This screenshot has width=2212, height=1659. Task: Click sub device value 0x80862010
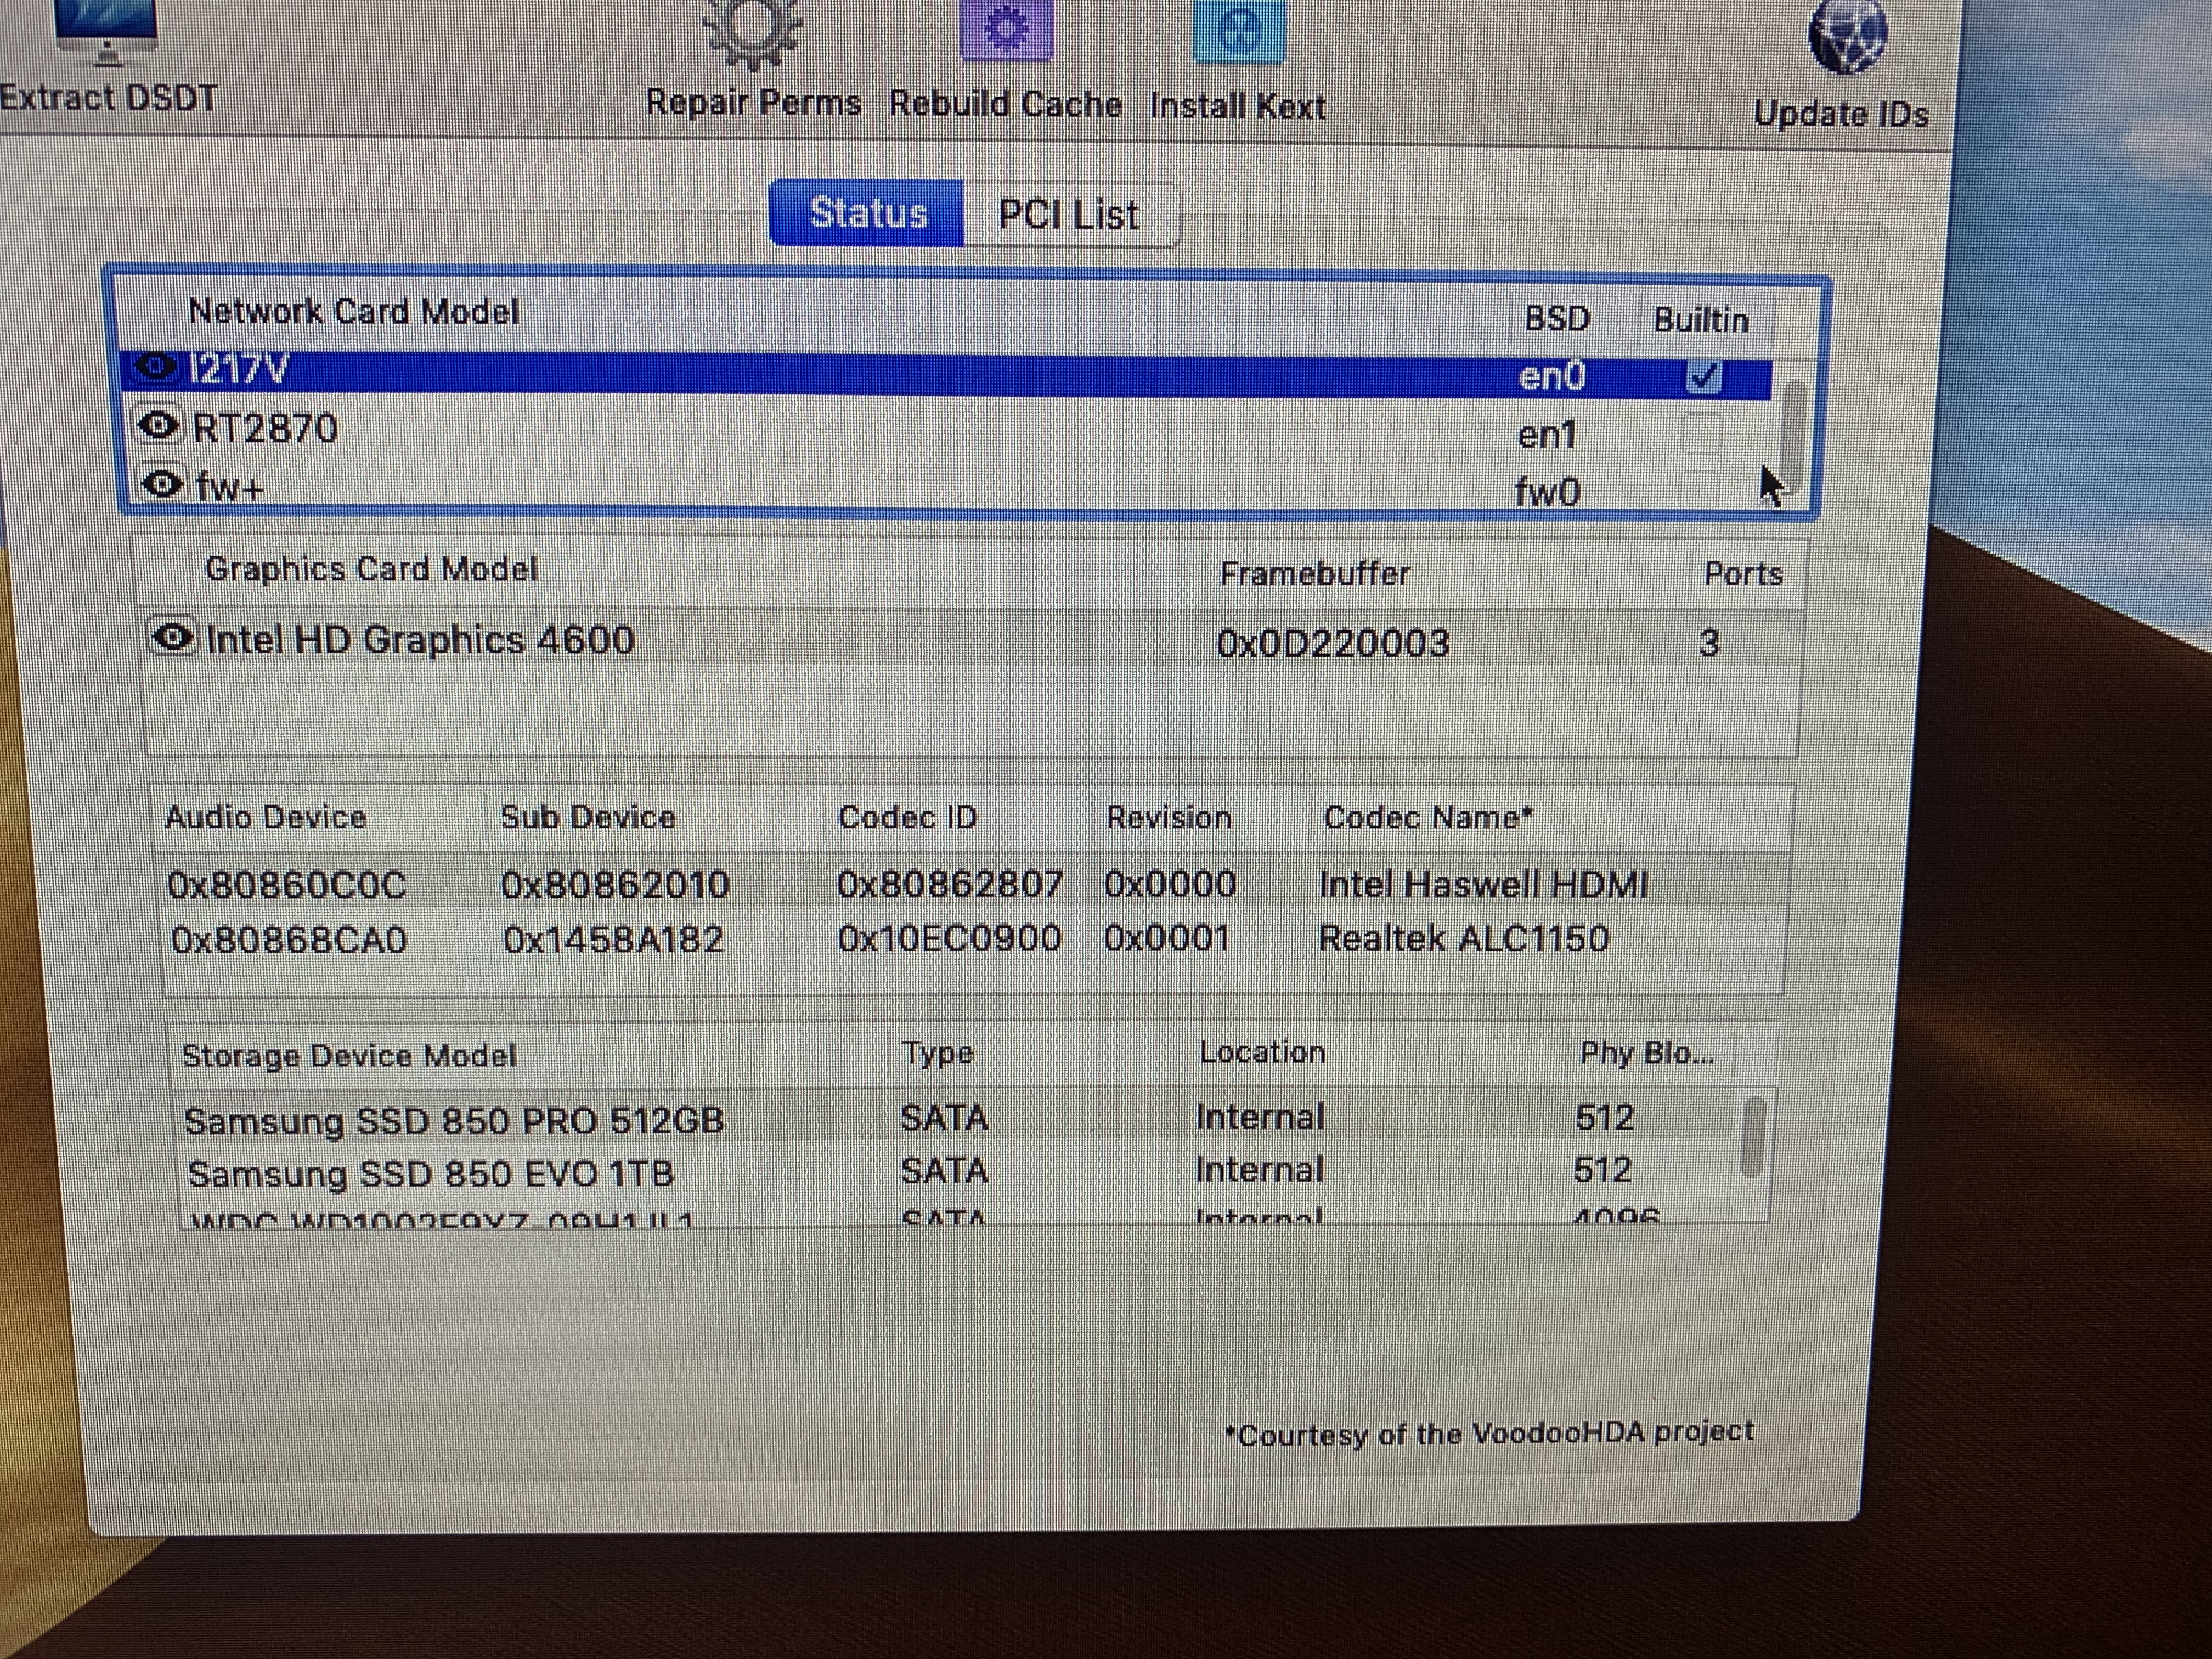[x=615, y=885]
